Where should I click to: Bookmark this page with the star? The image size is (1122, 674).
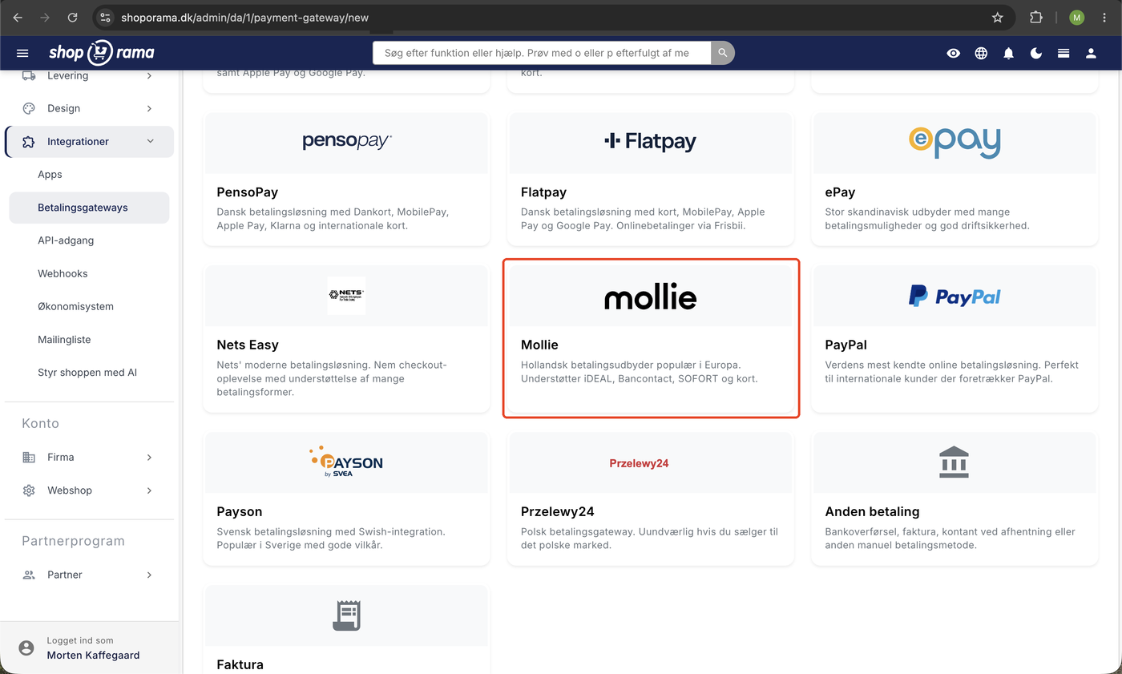coord(998,17)
